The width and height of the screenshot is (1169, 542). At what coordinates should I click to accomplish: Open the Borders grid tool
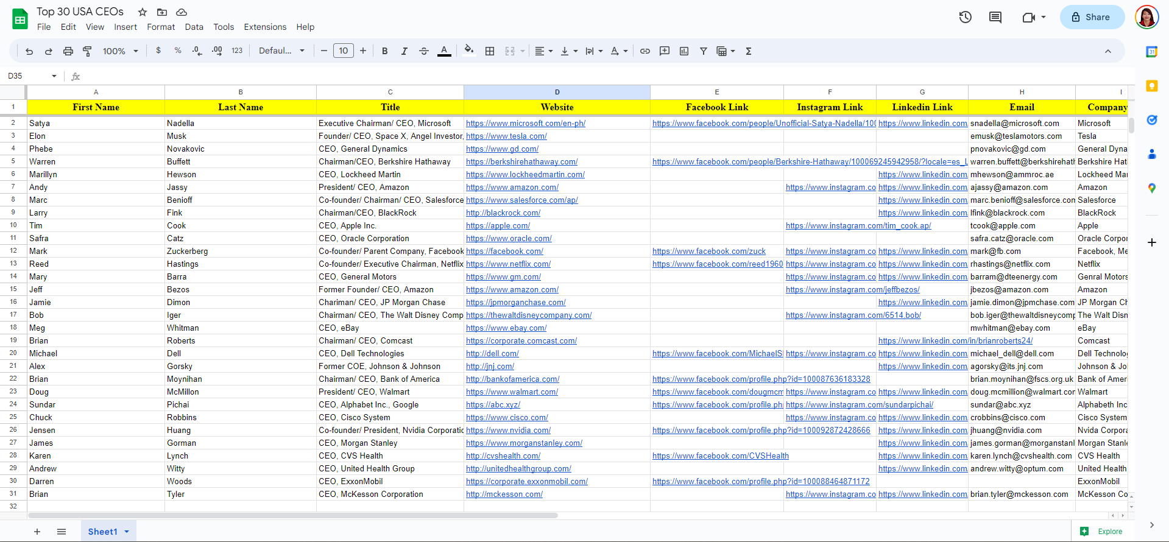point(490,51)
